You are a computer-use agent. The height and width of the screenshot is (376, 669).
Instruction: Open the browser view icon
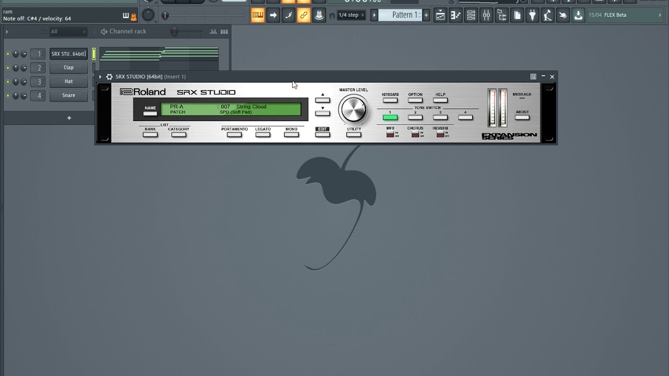click(x=502, y=15)
